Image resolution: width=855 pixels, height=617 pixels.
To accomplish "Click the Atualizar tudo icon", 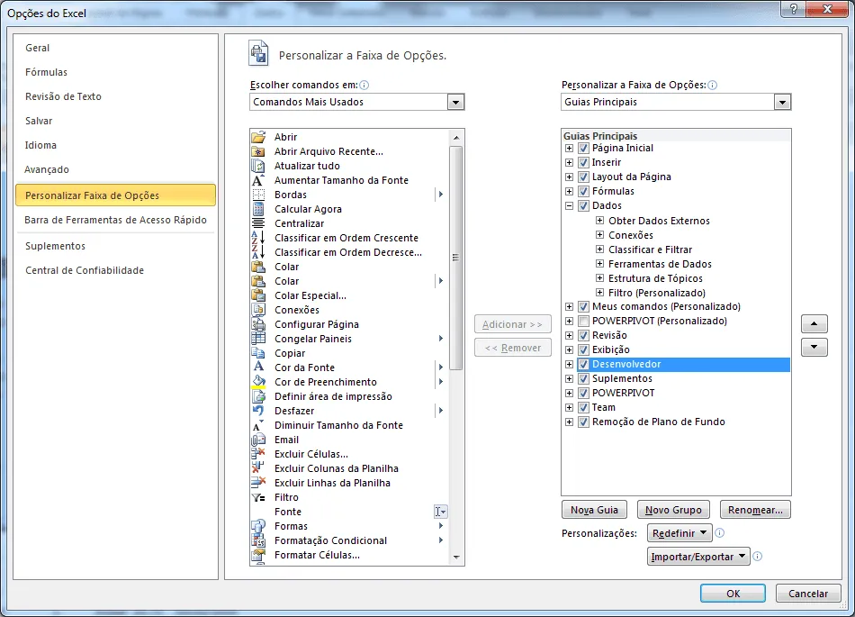I will click(258, 166).
